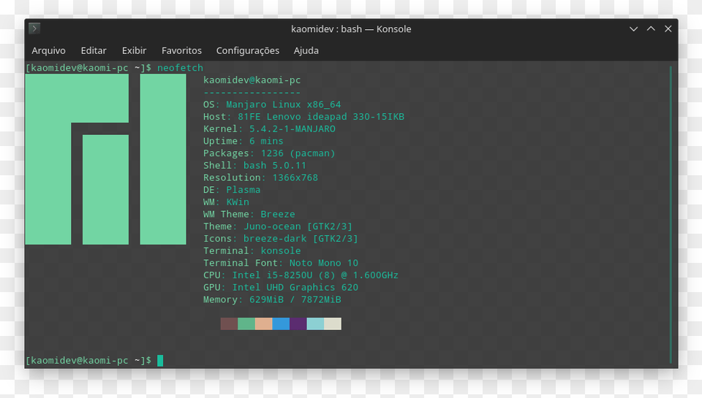Click the terminal cursor at bottom prompt

[160, 361]
